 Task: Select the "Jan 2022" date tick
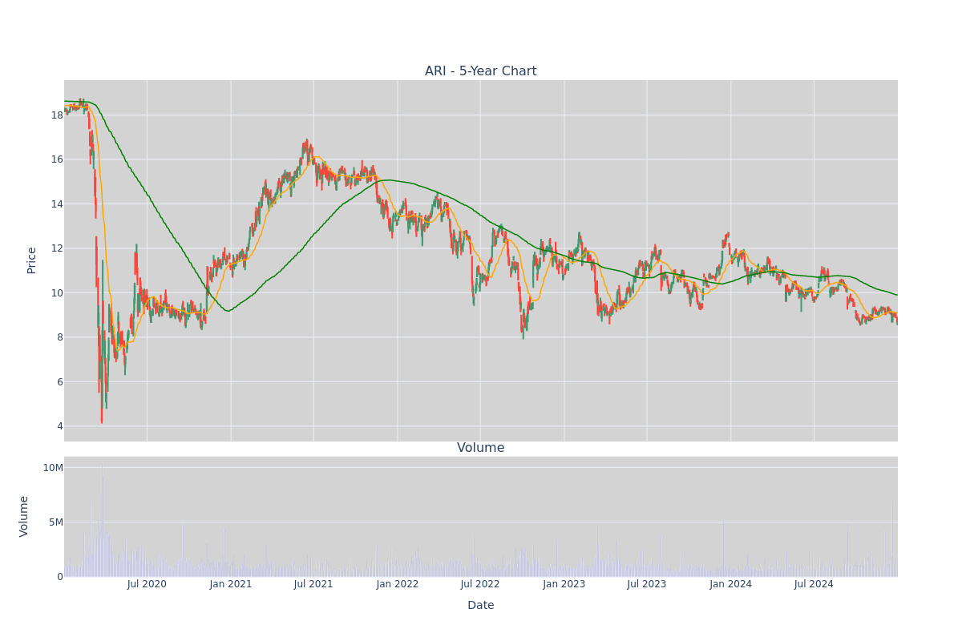398,584
